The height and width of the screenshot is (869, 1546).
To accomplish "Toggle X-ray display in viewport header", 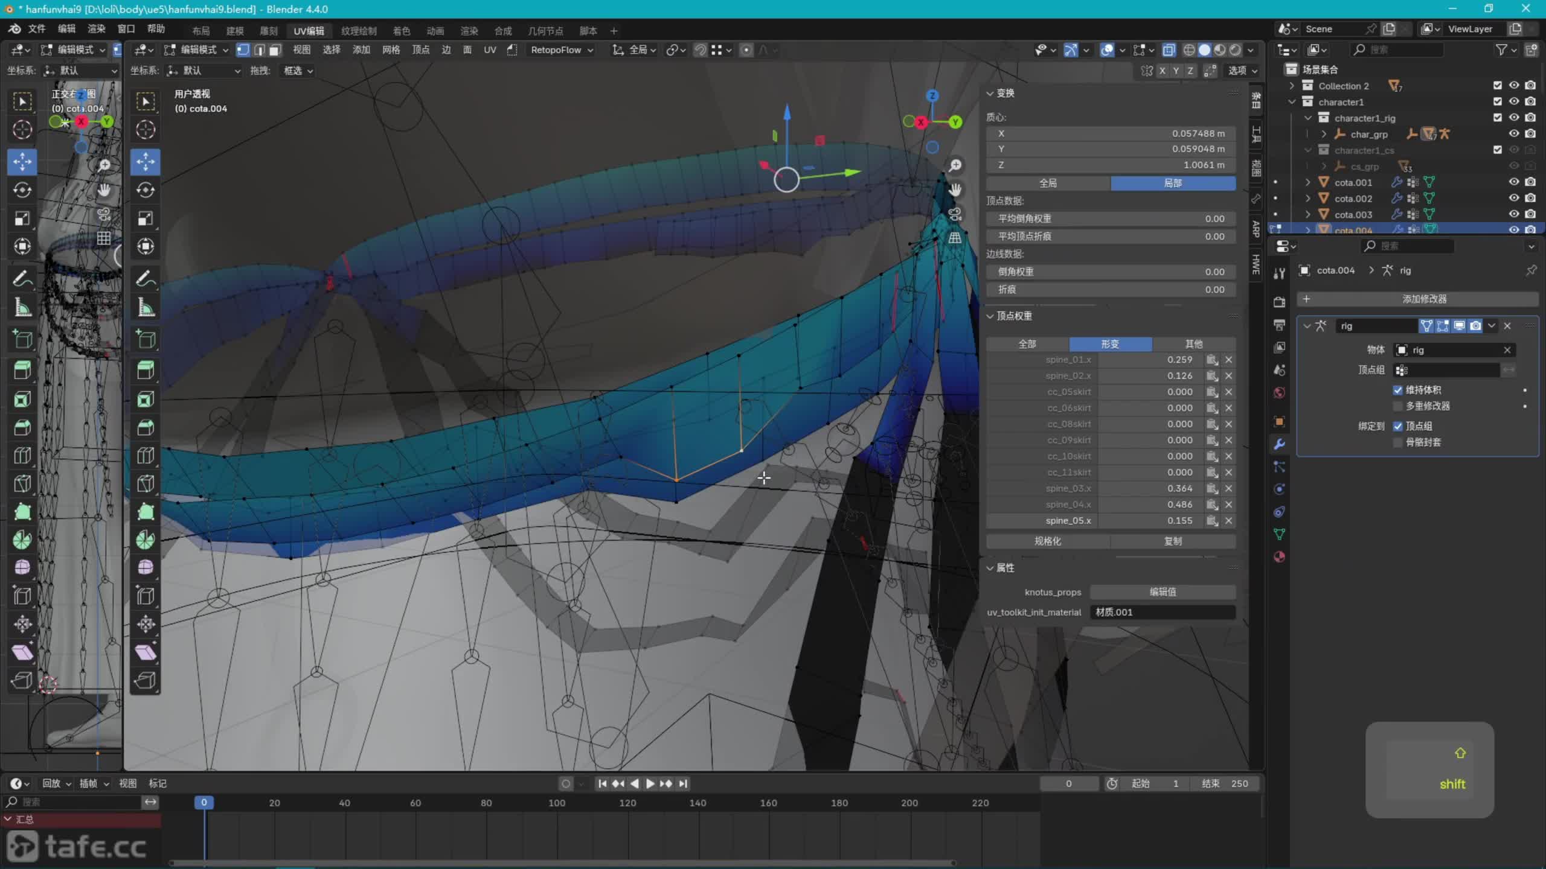I will (1169, 50).
